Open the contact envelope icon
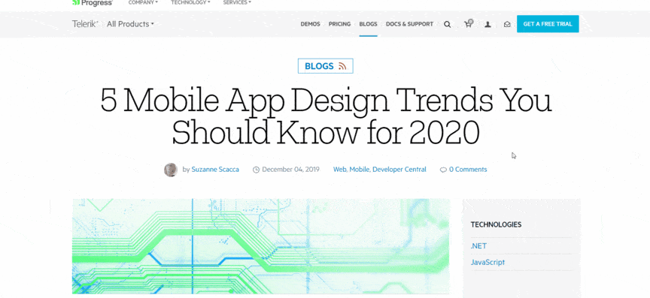The height and width of the screenshot is (298, 650). (507, 25)
